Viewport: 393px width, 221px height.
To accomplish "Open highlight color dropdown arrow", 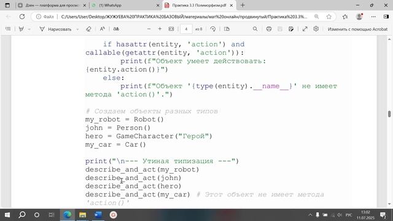I will [29, 29].
